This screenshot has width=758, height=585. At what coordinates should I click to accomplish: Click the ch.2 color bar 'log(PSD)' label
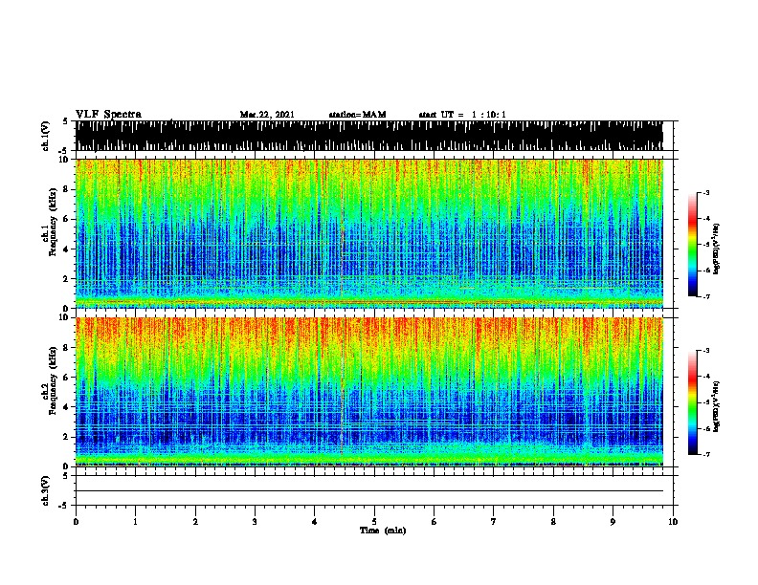[716, 407]
